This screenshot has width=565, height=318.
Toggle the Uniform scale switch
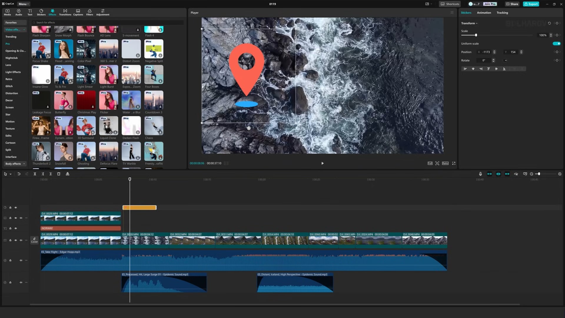click(x=556, y=44)
